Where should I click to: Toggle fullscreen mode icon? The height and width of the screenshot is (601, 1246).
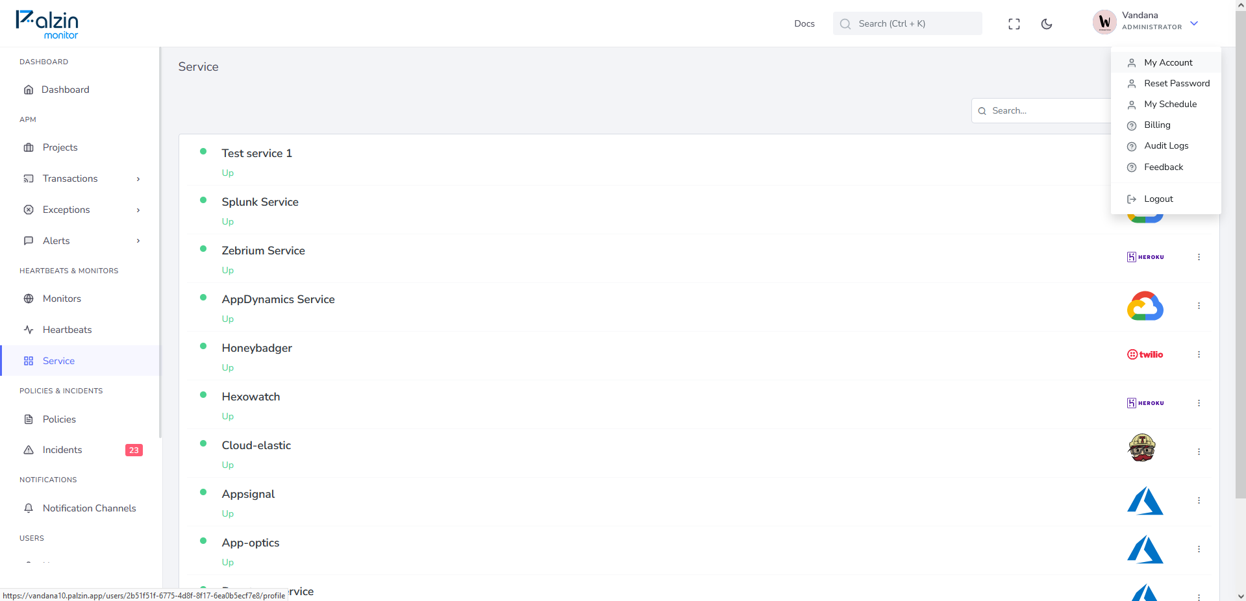[x=1014, y=24]
